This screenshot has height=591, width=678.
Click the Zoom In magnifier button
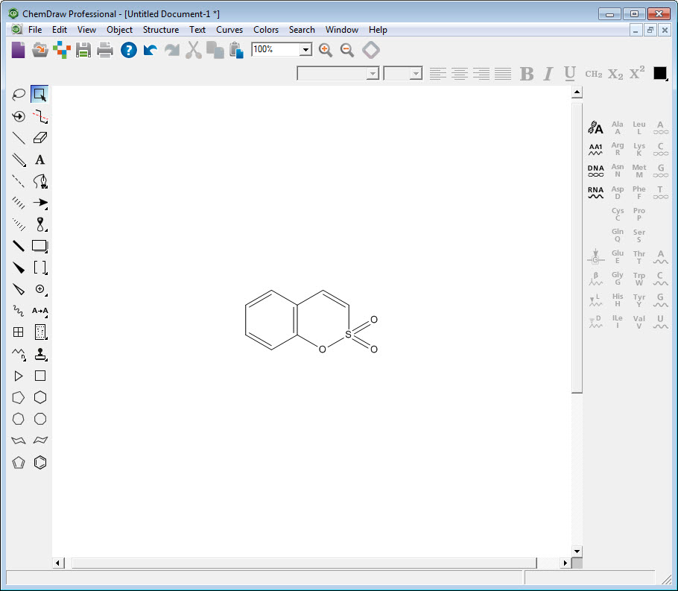(x=325, y=50)
